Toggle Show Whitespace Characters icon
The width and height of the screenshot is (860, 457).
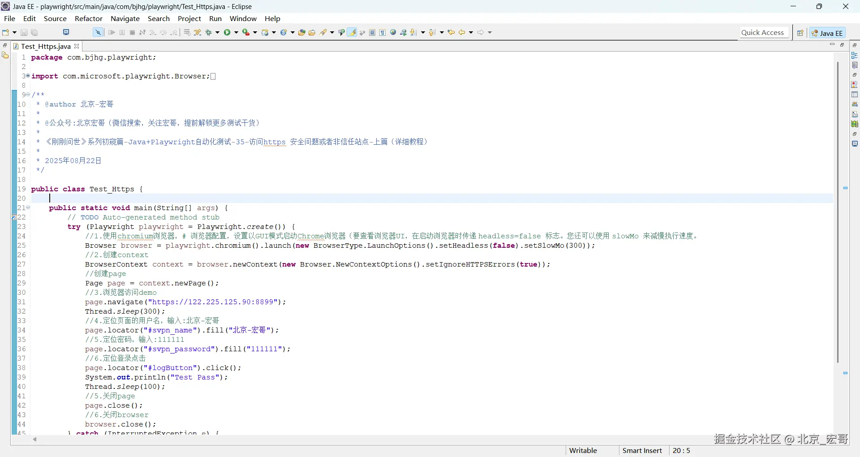pos(383,32)
